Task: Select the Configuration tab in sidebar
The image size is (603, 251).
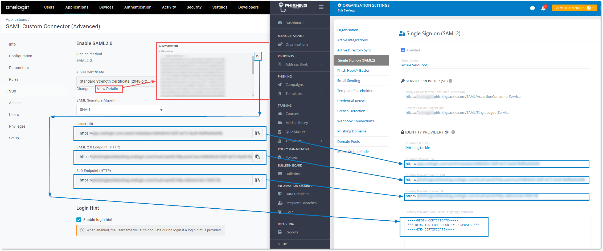Action: pos(20,56)
